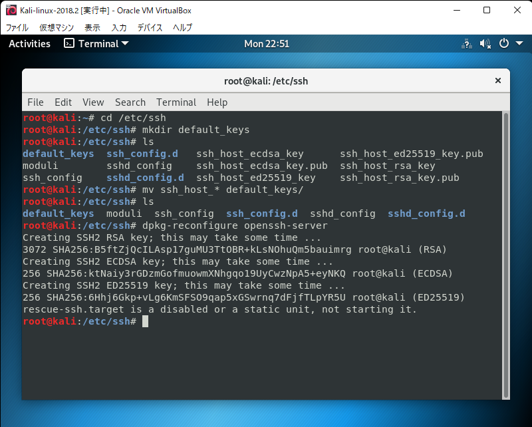The image size is (532, 427).
Task: Click the VirtualBox Kali icon in titlebar
Action: tap(11, 10)
